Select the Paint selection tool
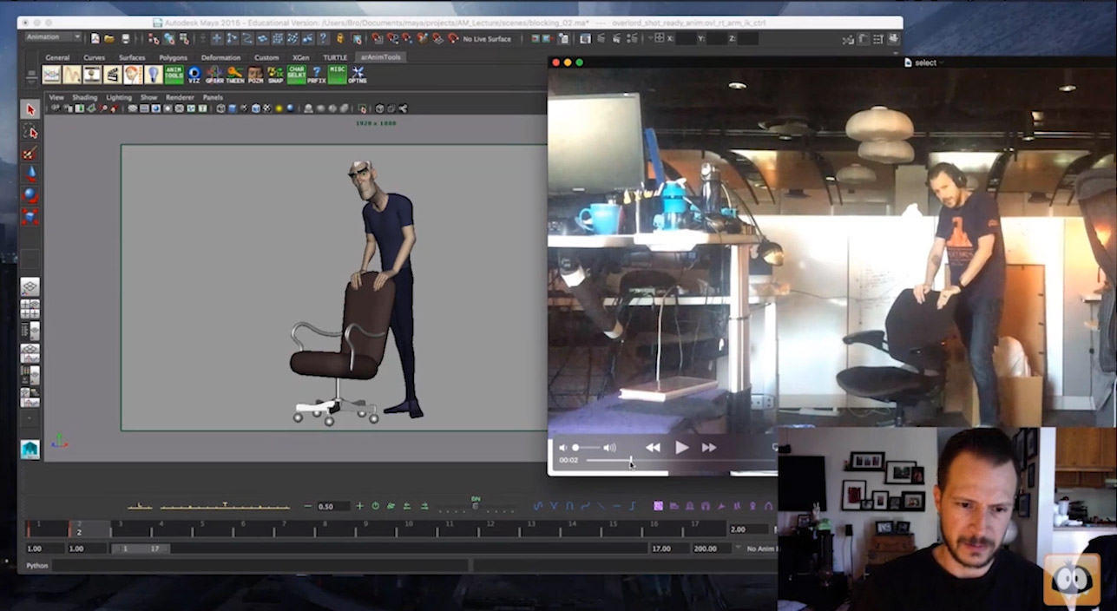Screen dimensions: 1117x611 click(x=30, y=153)
